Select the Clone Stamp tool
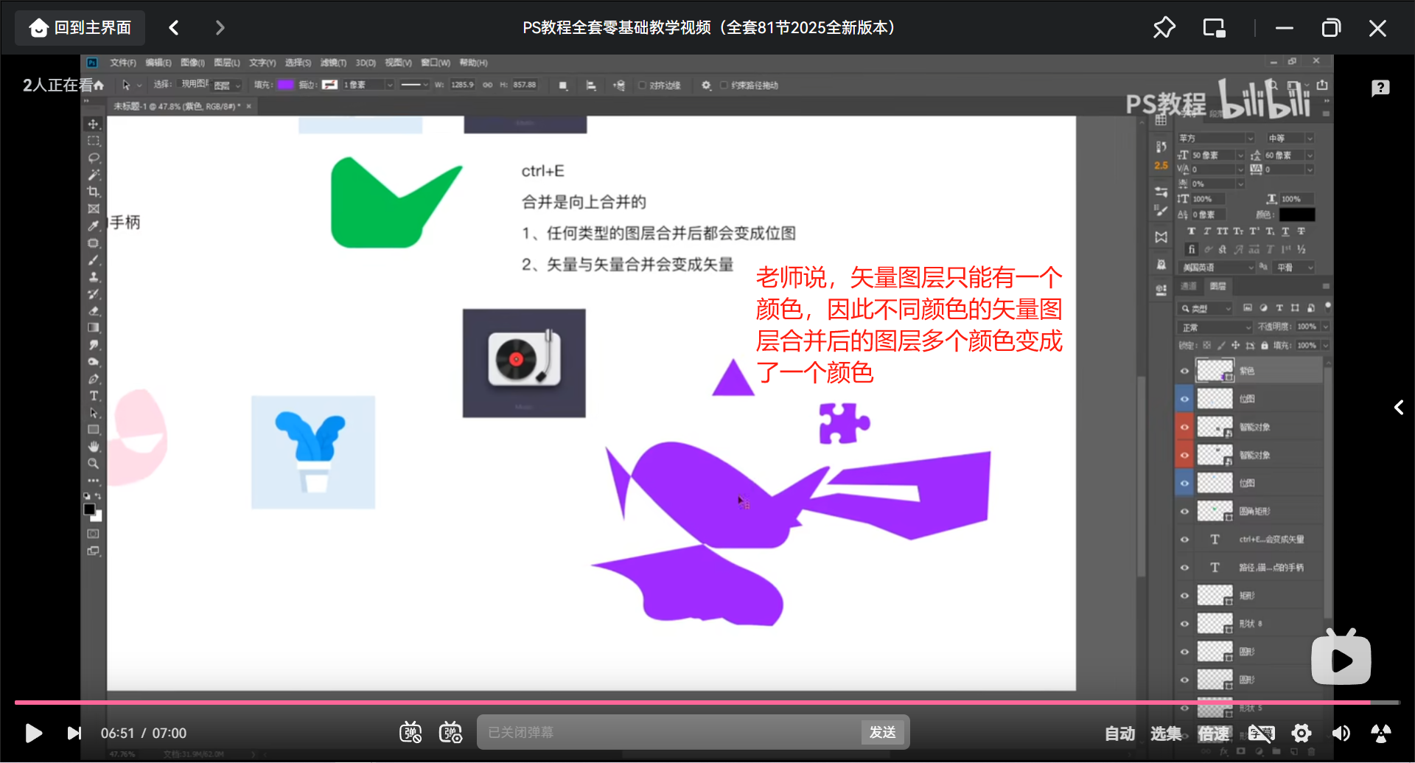 pos(94,277)
